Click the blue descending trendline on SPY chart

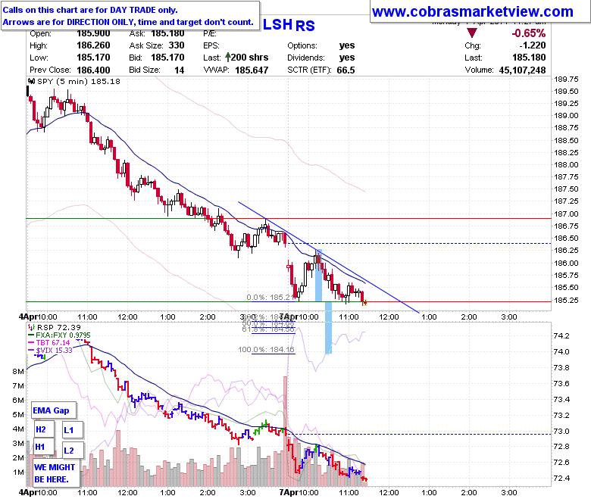click(328, 257)
